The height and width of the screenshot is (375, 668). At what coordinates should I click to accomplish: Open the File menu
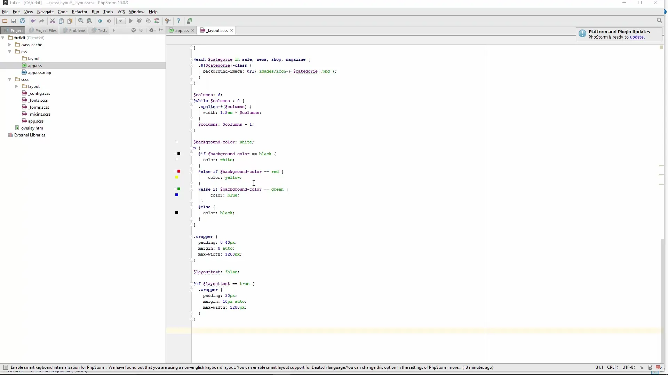[5, 12]
